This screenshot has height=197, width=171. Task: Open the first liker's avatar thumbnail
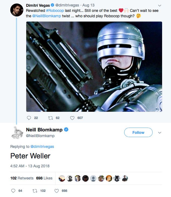click(62, 178)
